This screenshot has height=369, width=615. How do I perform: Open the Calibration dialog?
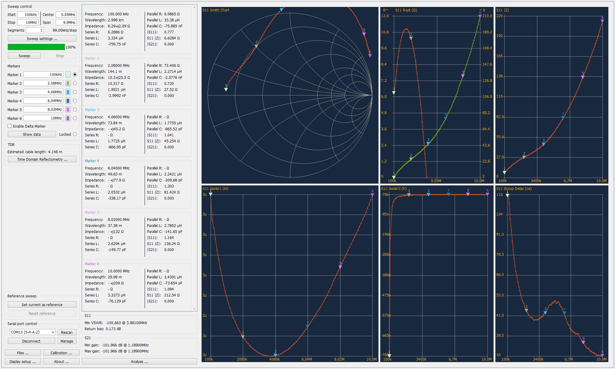click(61, 353)
